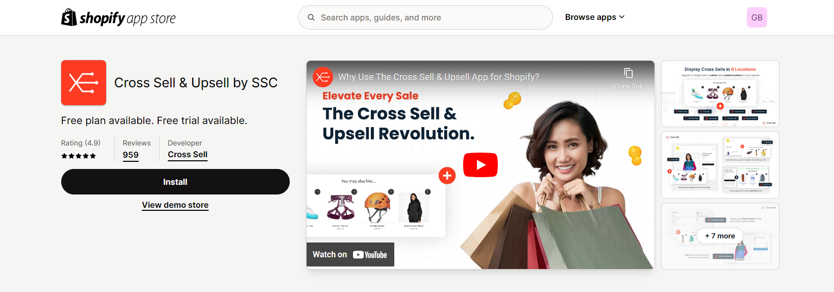Open the second screenshot thumbnail
Image resolution: width=834 pixels, height=292 pixels.
(720, 165)
